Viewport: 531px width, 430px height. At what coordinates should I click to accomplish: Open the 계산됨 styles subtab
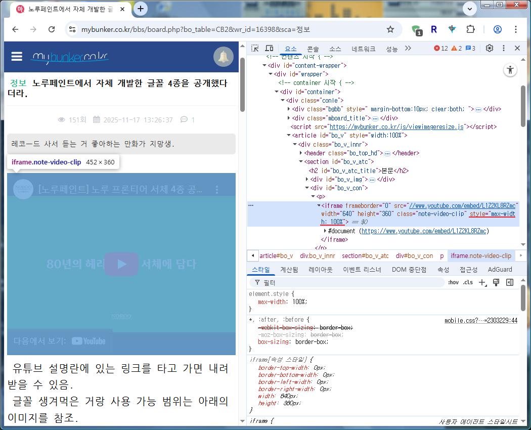(289, 270)
